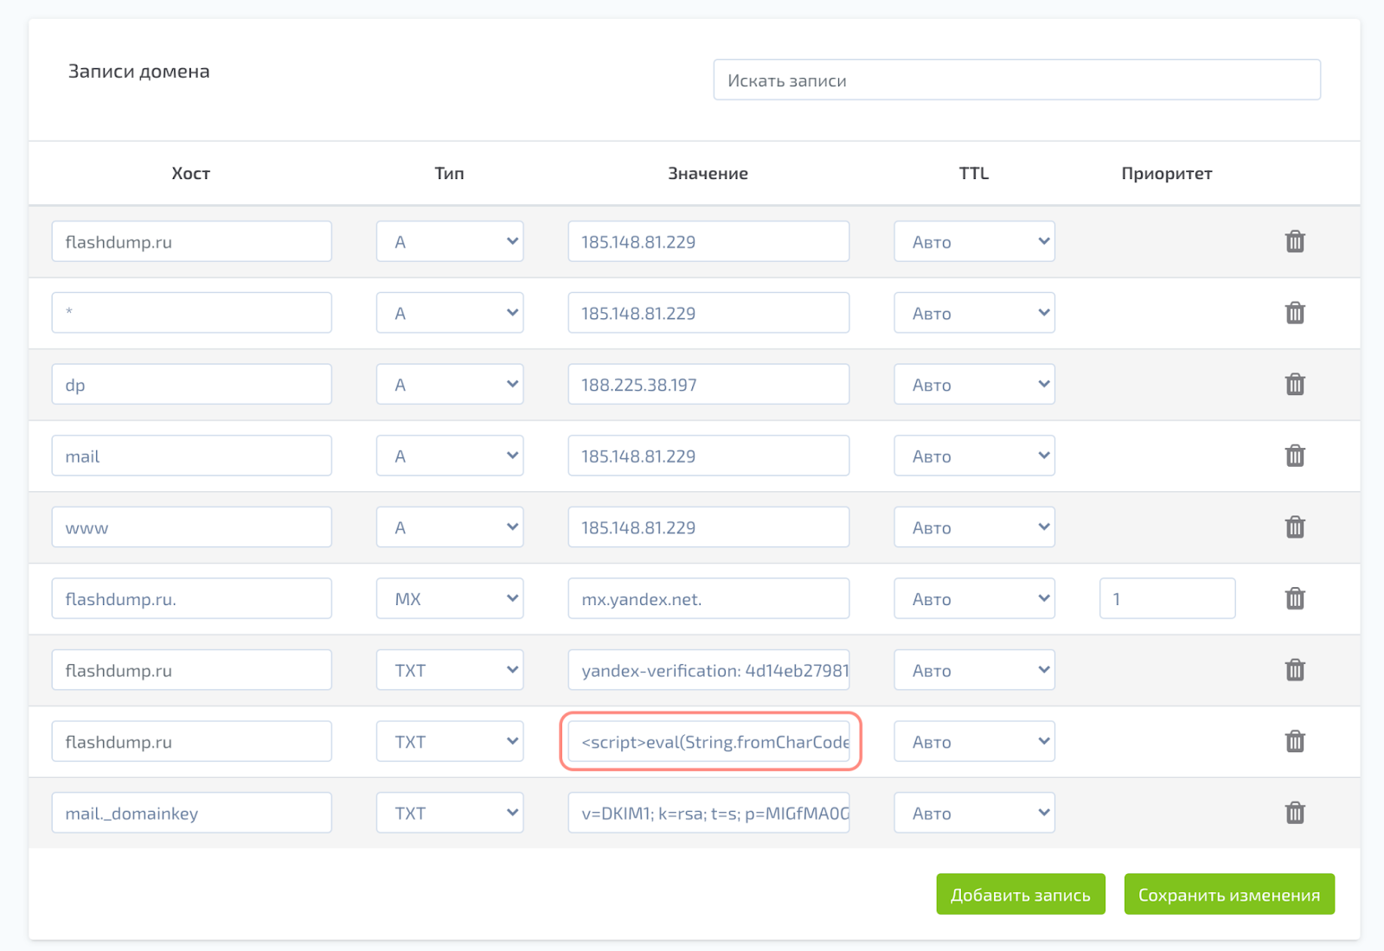This screenshot has height=951, width=1384.
Task: Open TTL dropdown in the * host row
Action: tap(974, 313)
